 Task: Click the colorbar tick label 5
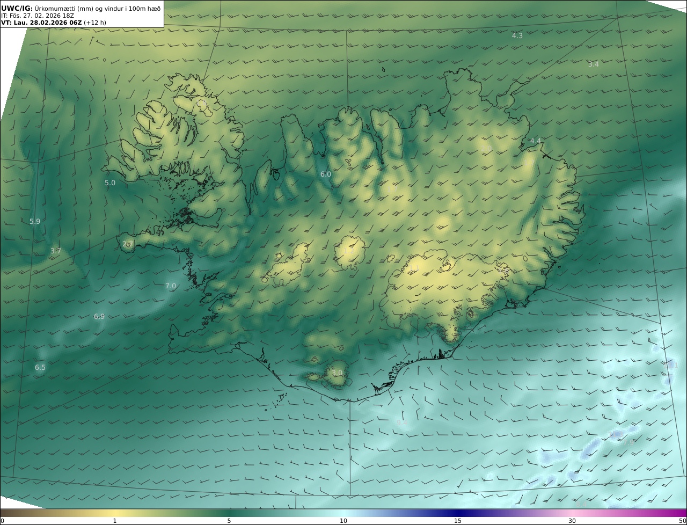point(229,521)
